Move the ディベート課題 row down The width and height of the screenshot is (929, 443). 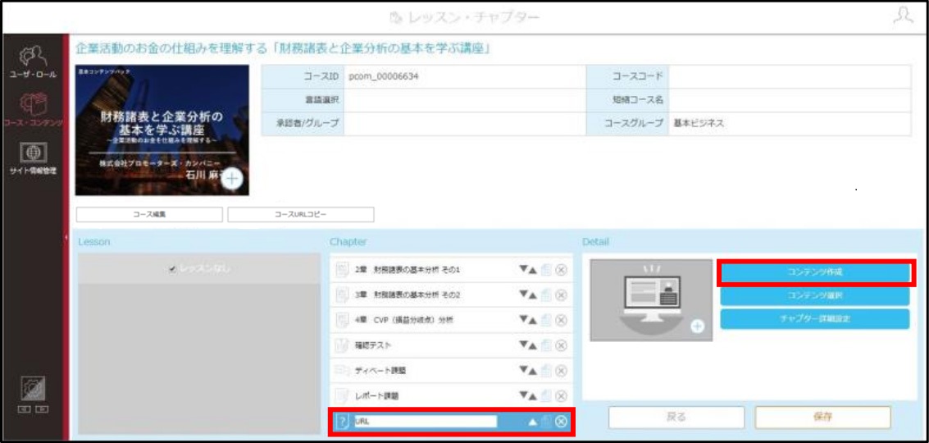[x=523, y=371]
